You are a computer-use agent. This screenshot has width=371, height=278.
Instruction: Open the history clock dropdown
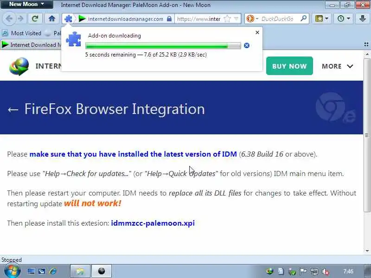click(x=343, y=19)
